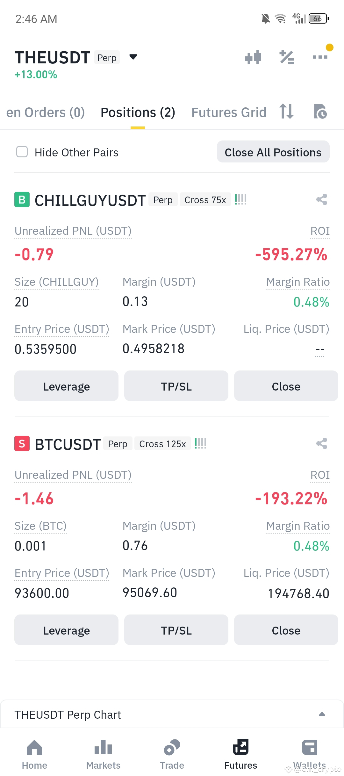Open the THEUSDT pair dropdown arrow

(x=133, y=57)
